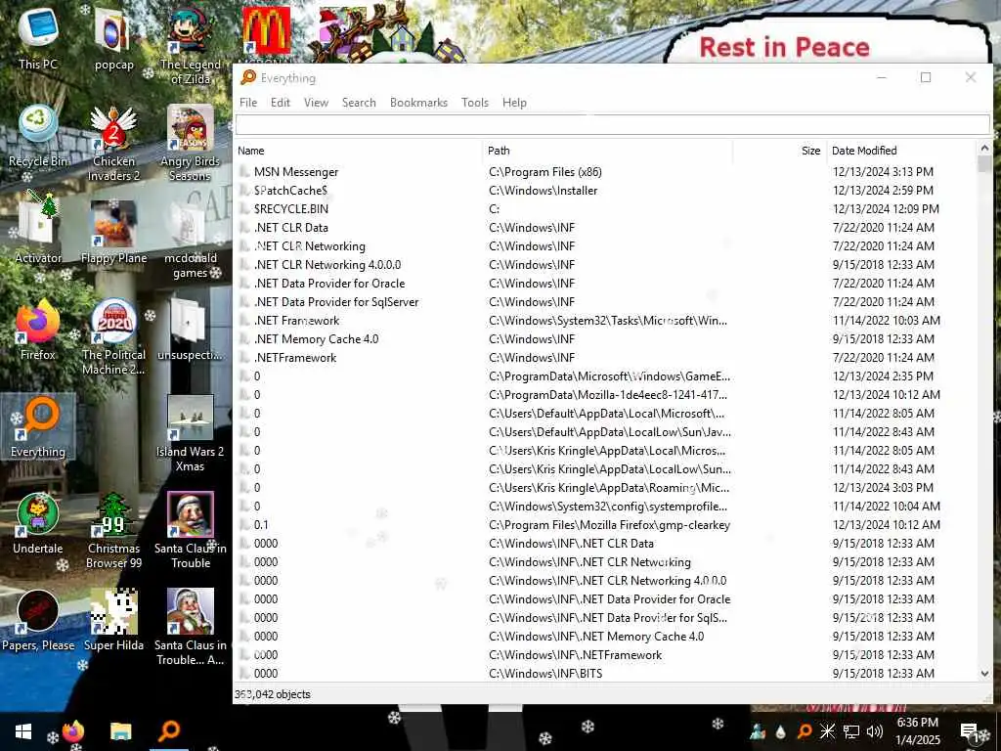The height and width of the screenshot is (751, 1001).
Task: Select the Undertale desktop shortcut
Action: 38,524
